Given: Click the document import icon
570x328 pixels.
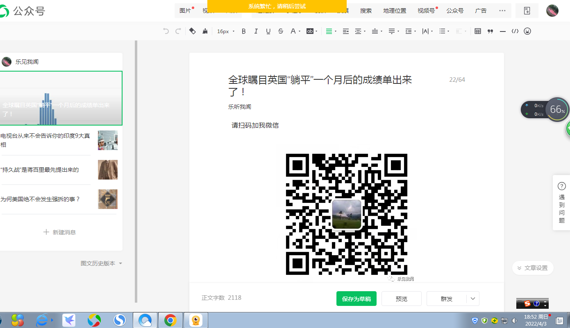Looking at the screenshot, I should (527, 11).
